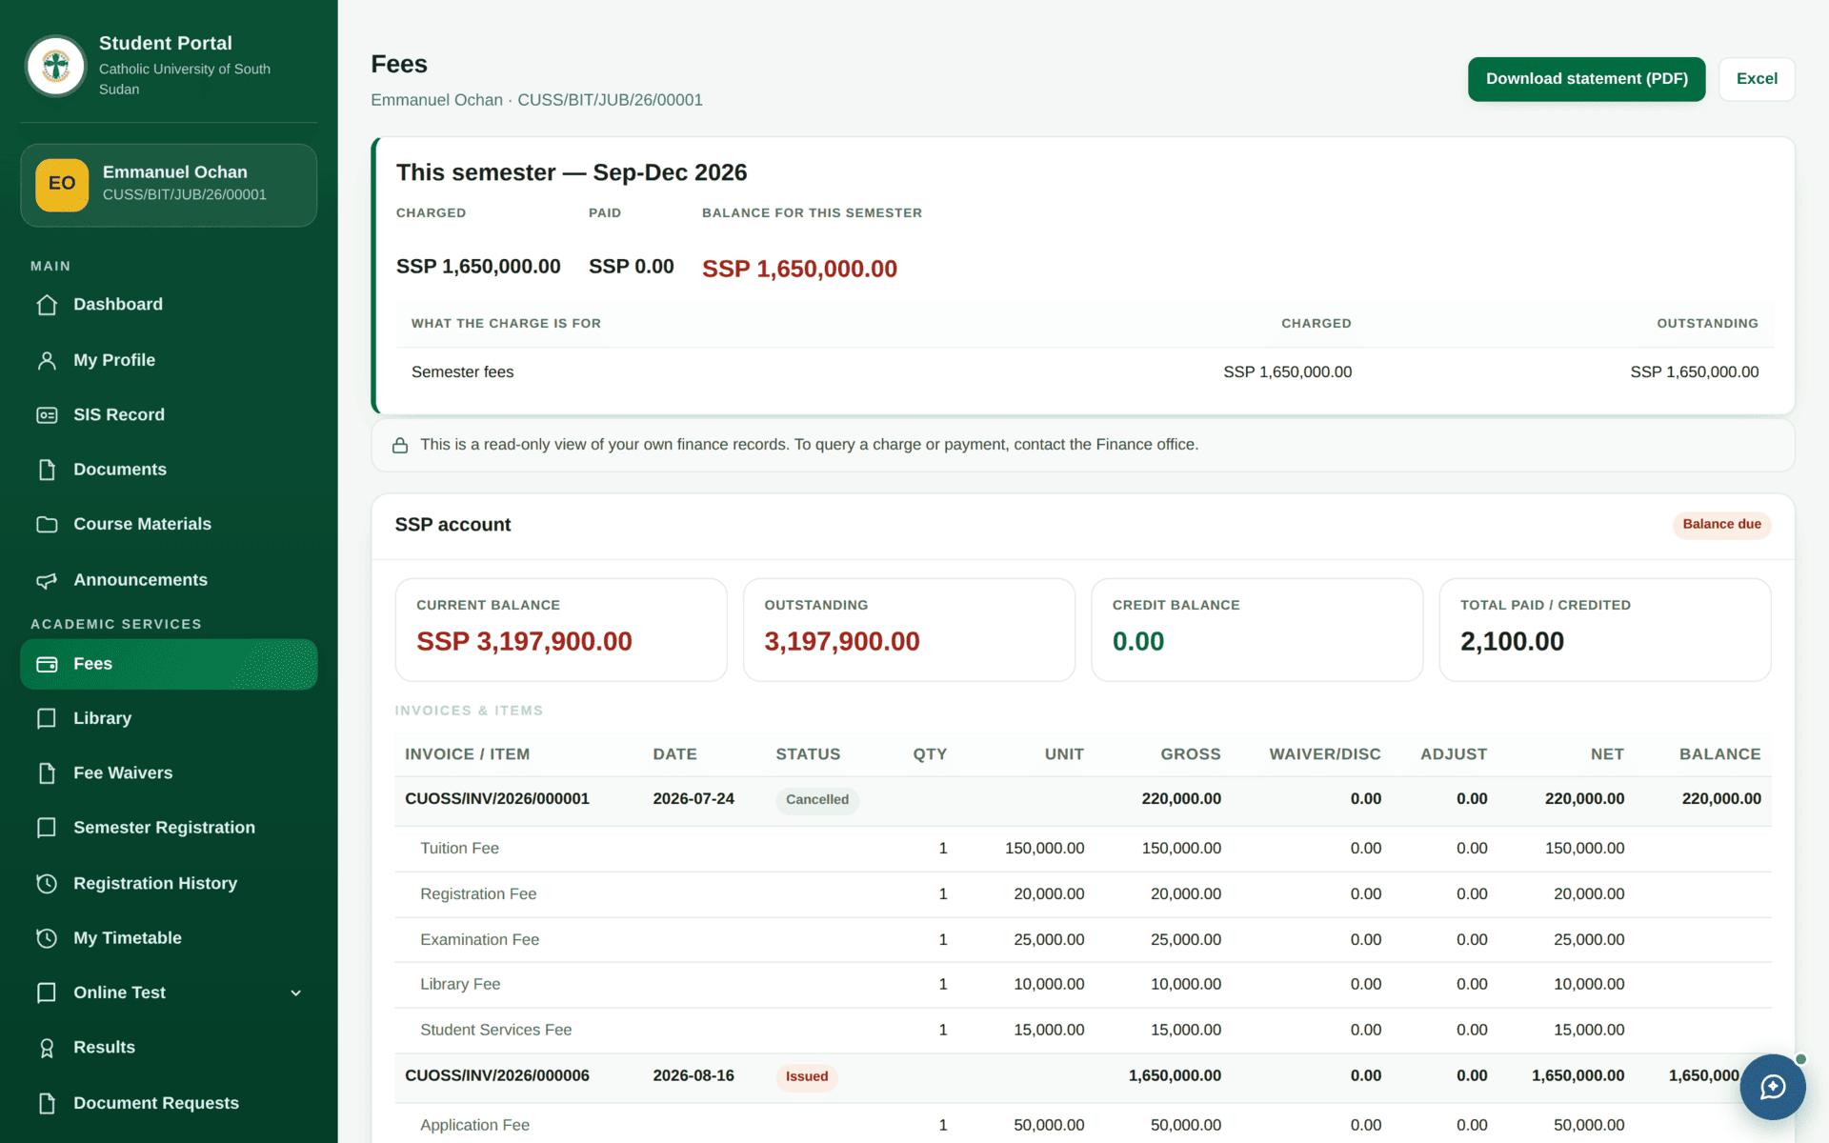Open the Results page

coord(169,1048)
